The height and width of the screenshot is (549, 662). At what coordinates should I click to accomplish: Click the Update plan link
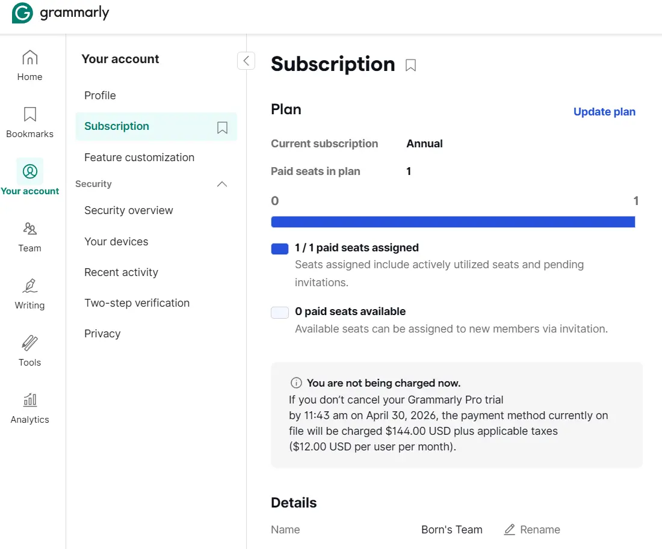click(x=604, y=112)
